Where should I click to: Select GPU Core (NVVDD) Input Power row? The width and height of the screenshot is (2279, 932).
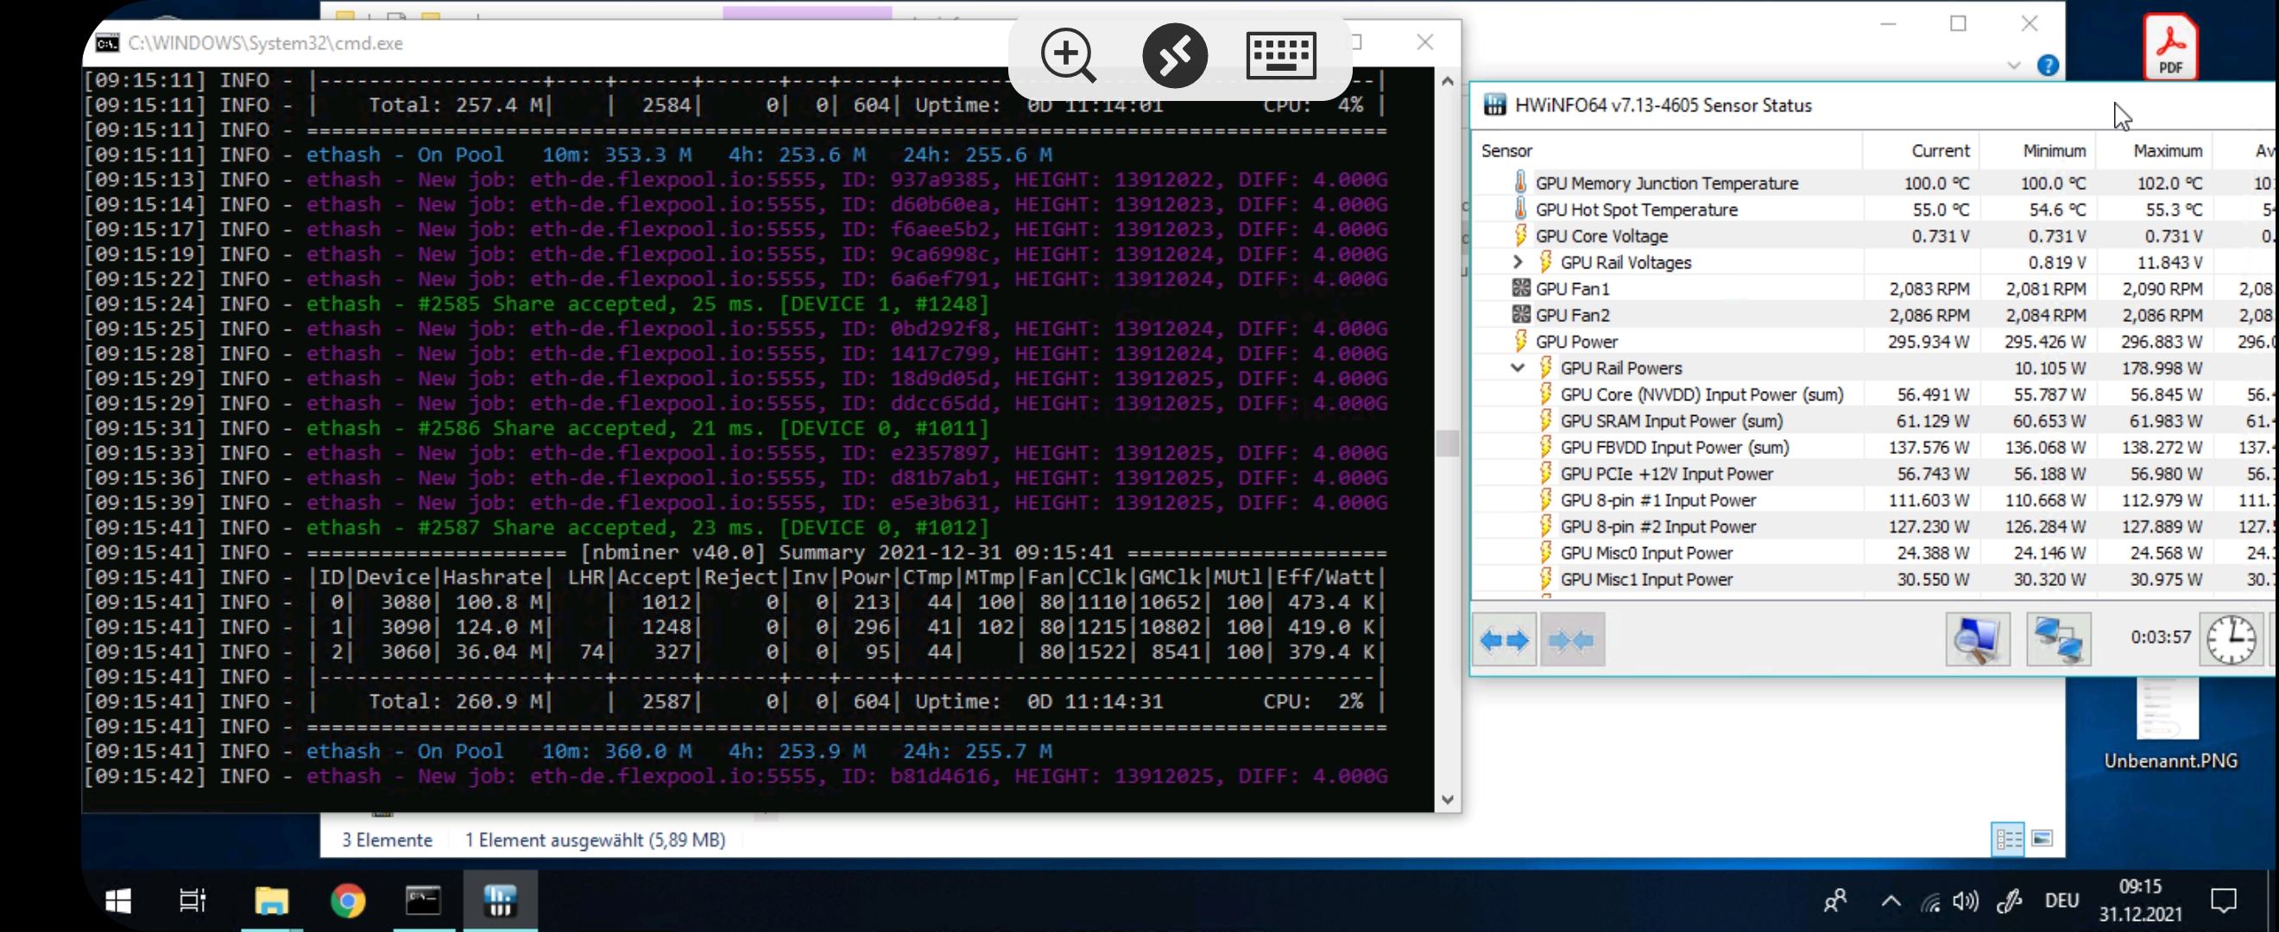(x=1872, y=394)
